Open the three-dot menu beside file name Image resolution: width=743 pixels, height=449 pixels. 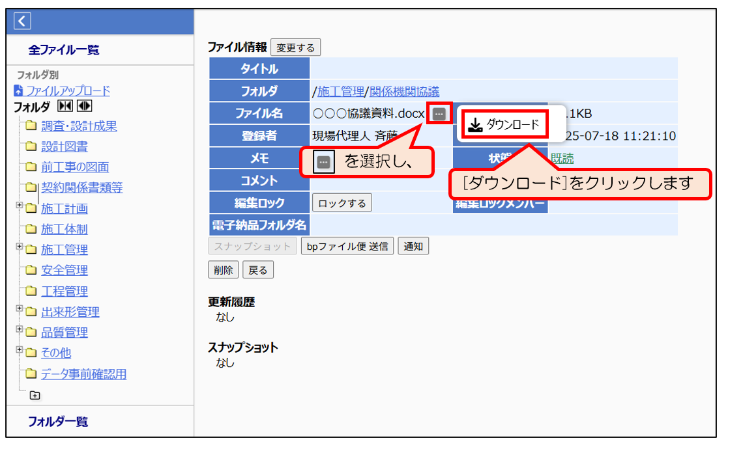(x=439, y=114)
